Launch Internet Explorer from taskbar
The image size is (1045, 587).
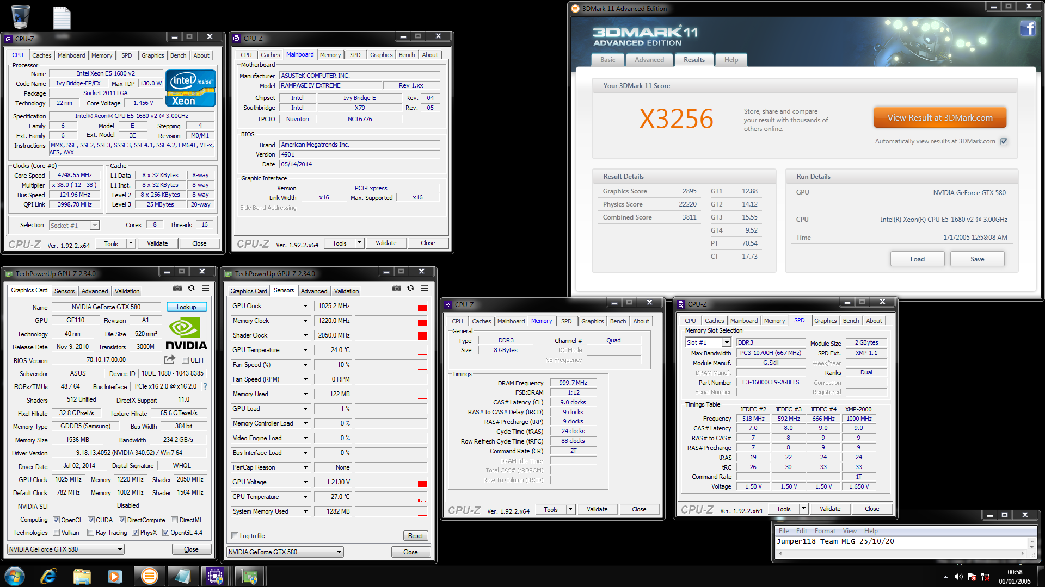coord(48,576)
